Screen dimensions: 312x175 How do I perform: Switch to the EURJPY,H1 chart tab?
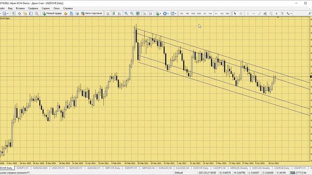click(22, 168)
